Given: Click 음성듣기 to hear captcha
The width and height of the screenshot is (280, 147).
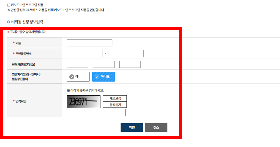Looking at the screenshot, I should (x=115, y=105).
